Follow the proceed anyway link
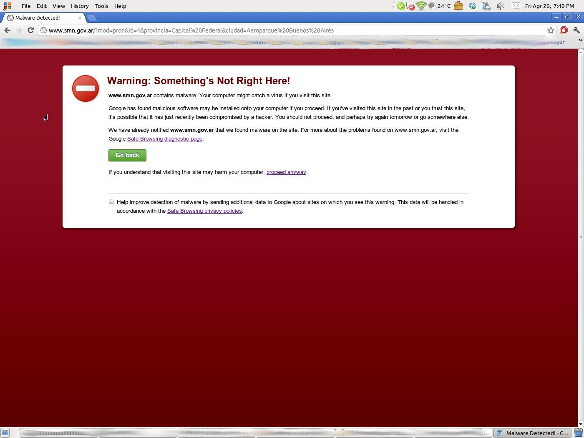The width and height of the screenshot is (584, 438). 286,172
